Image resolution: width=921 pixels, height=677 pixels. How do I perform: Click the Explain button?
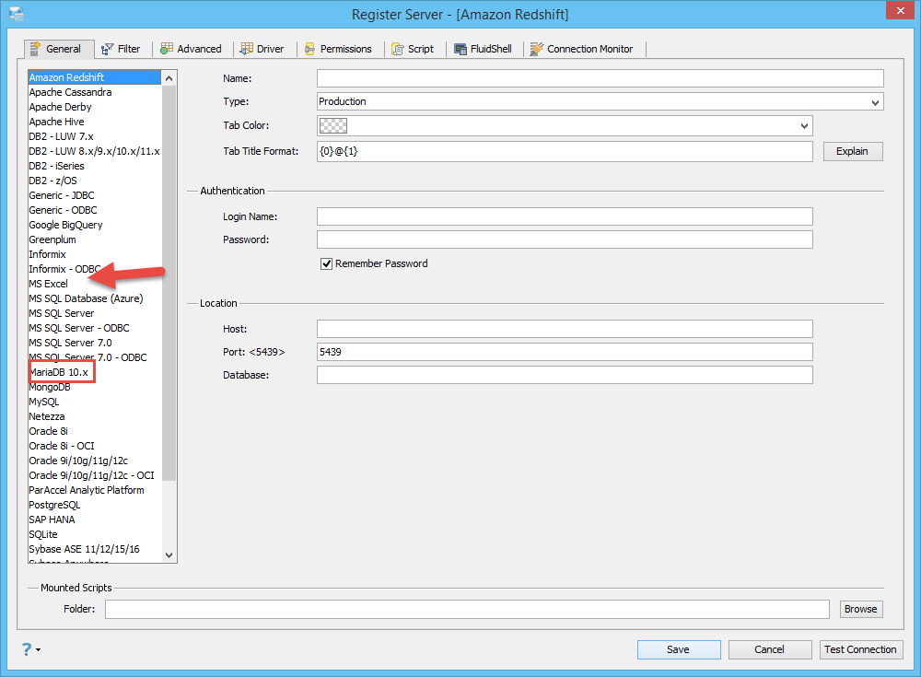point(853,151)
